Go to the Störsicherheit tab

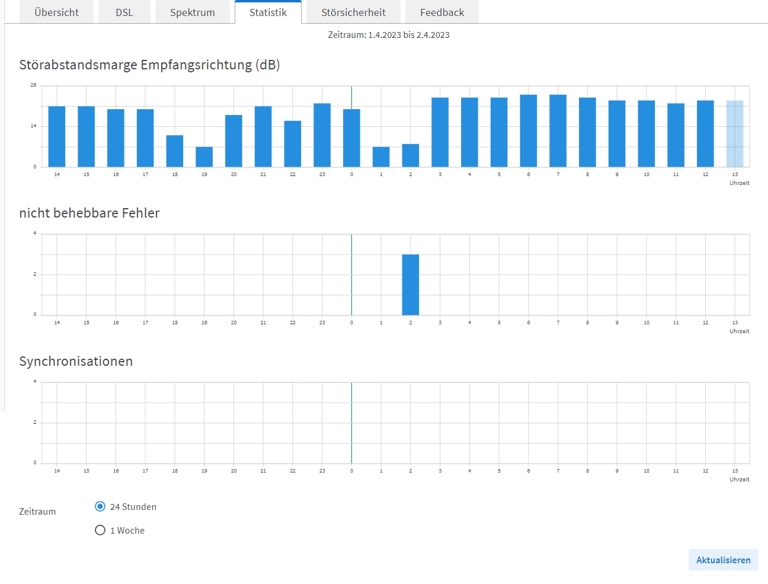(353, 12)
